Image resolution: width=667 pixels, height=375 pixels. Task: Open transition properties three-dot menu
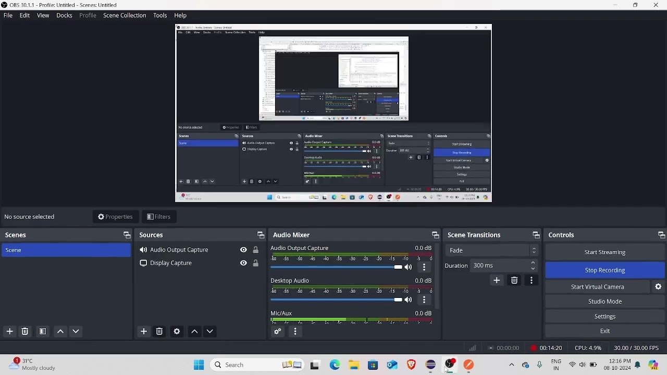pyautogui.click(x=531, y=281)
